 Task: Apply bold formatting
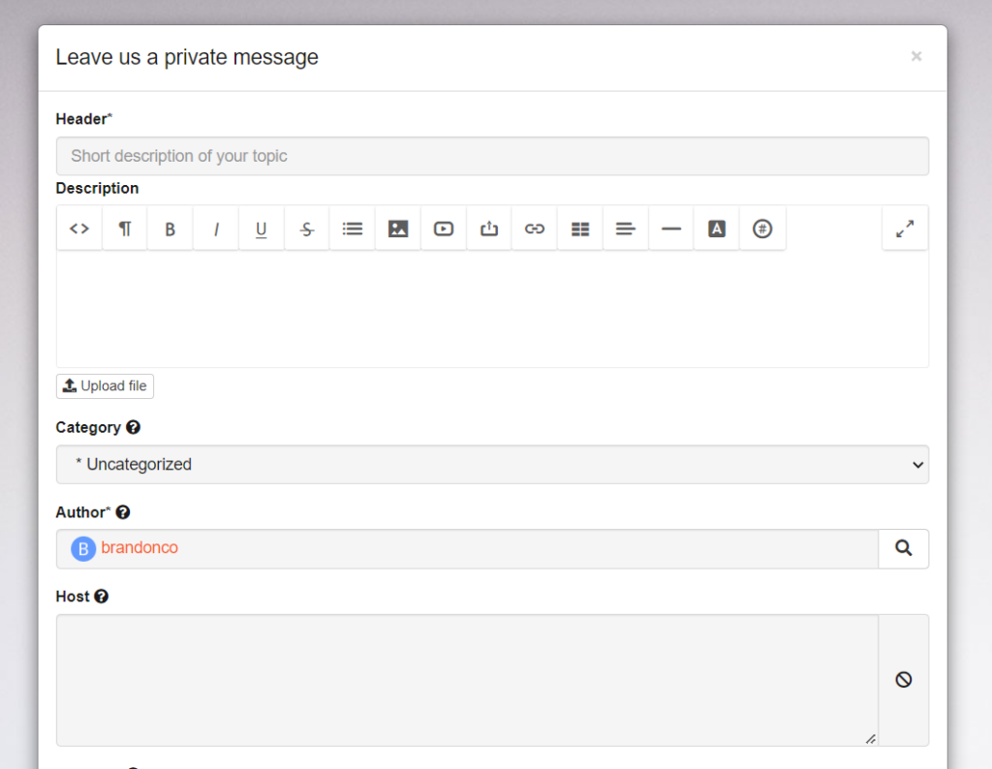click(x=170, y=229)
